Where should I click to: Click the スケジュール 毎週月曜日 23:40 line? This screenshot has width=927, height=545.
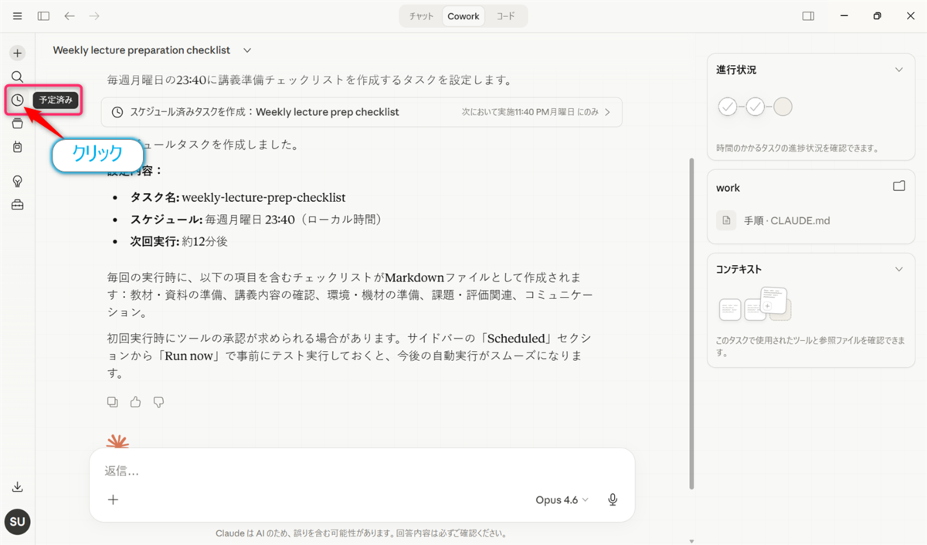(x=256, y=220)
